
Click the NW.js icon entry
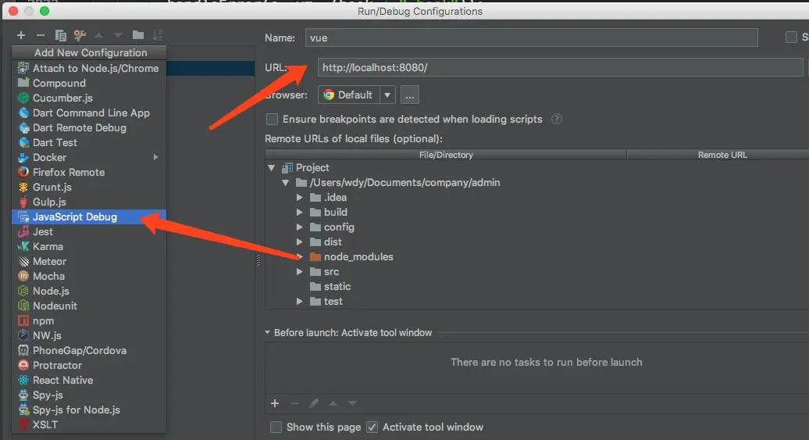(x=23, y=336)
